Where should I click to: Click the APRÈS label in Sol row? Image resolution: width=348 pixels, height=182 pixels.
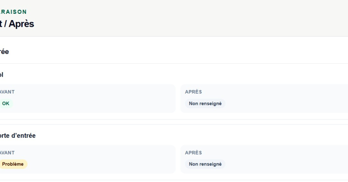[x=193, y=92]
